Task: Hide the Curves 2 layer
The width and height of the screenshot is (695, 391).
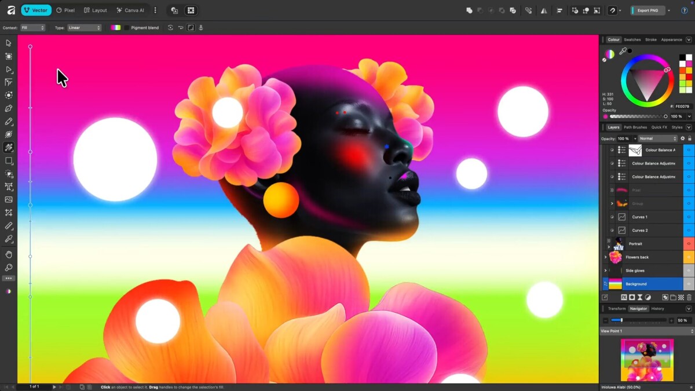Action: tap(612, 231)
